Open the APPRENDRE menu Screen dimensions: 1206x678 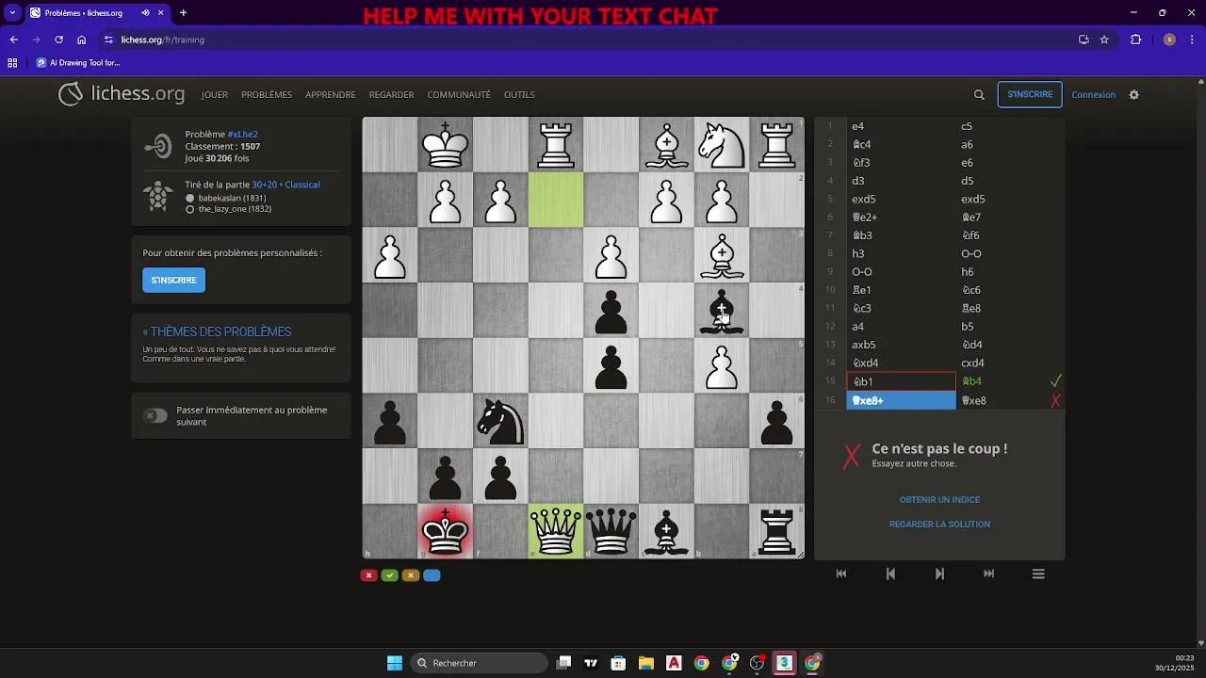[x=331, y=95]
